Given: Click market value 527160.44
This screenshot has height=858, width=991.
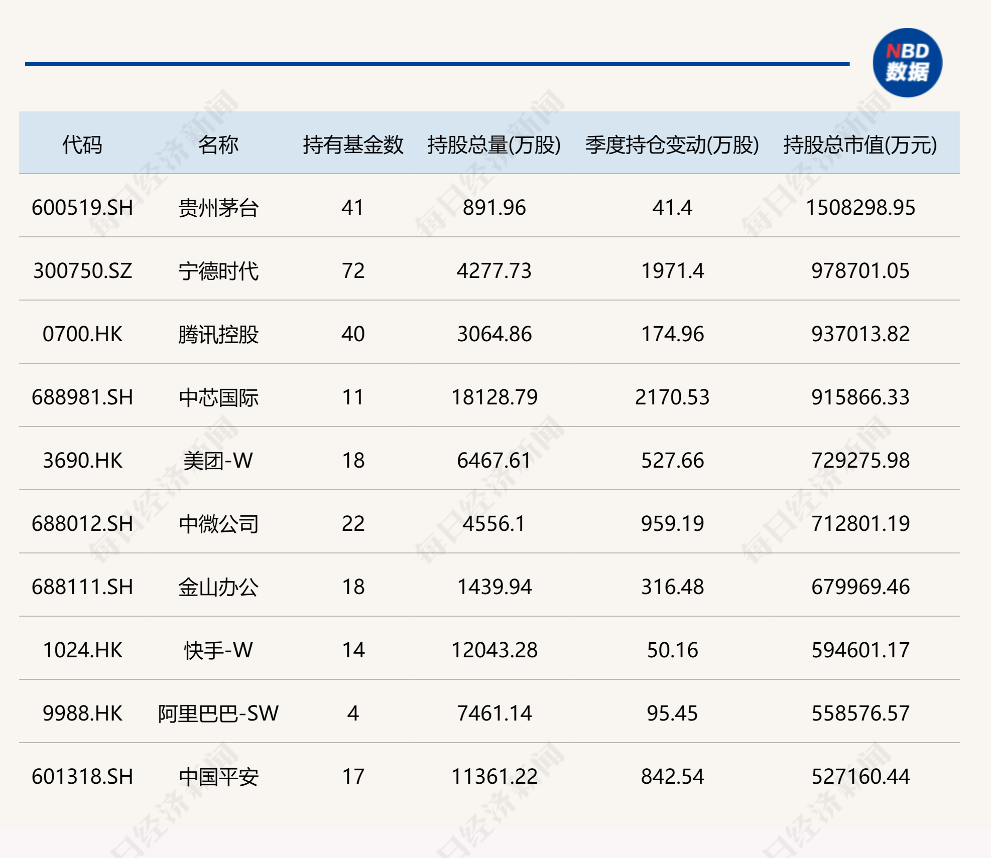Looking at the screenshot, I should pyautogui.click(x=860, y=777).
